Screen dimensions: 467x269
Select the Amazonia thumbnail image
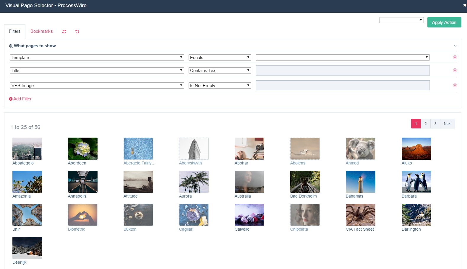tap(27, 182)
